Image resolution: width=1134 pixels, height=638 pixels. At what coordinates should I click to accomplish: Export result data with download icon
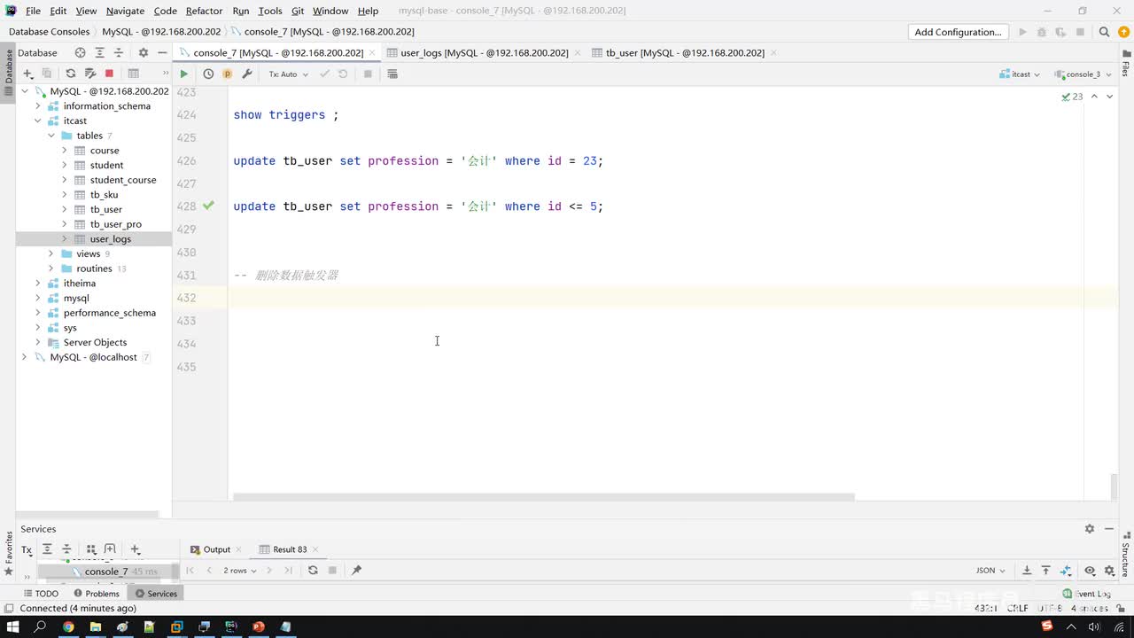[x=1027, y=571]
